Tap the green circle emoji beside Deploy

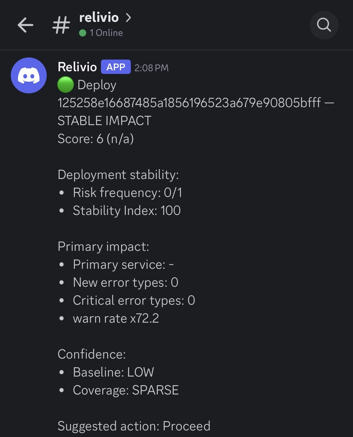click(x=66, y=84)
